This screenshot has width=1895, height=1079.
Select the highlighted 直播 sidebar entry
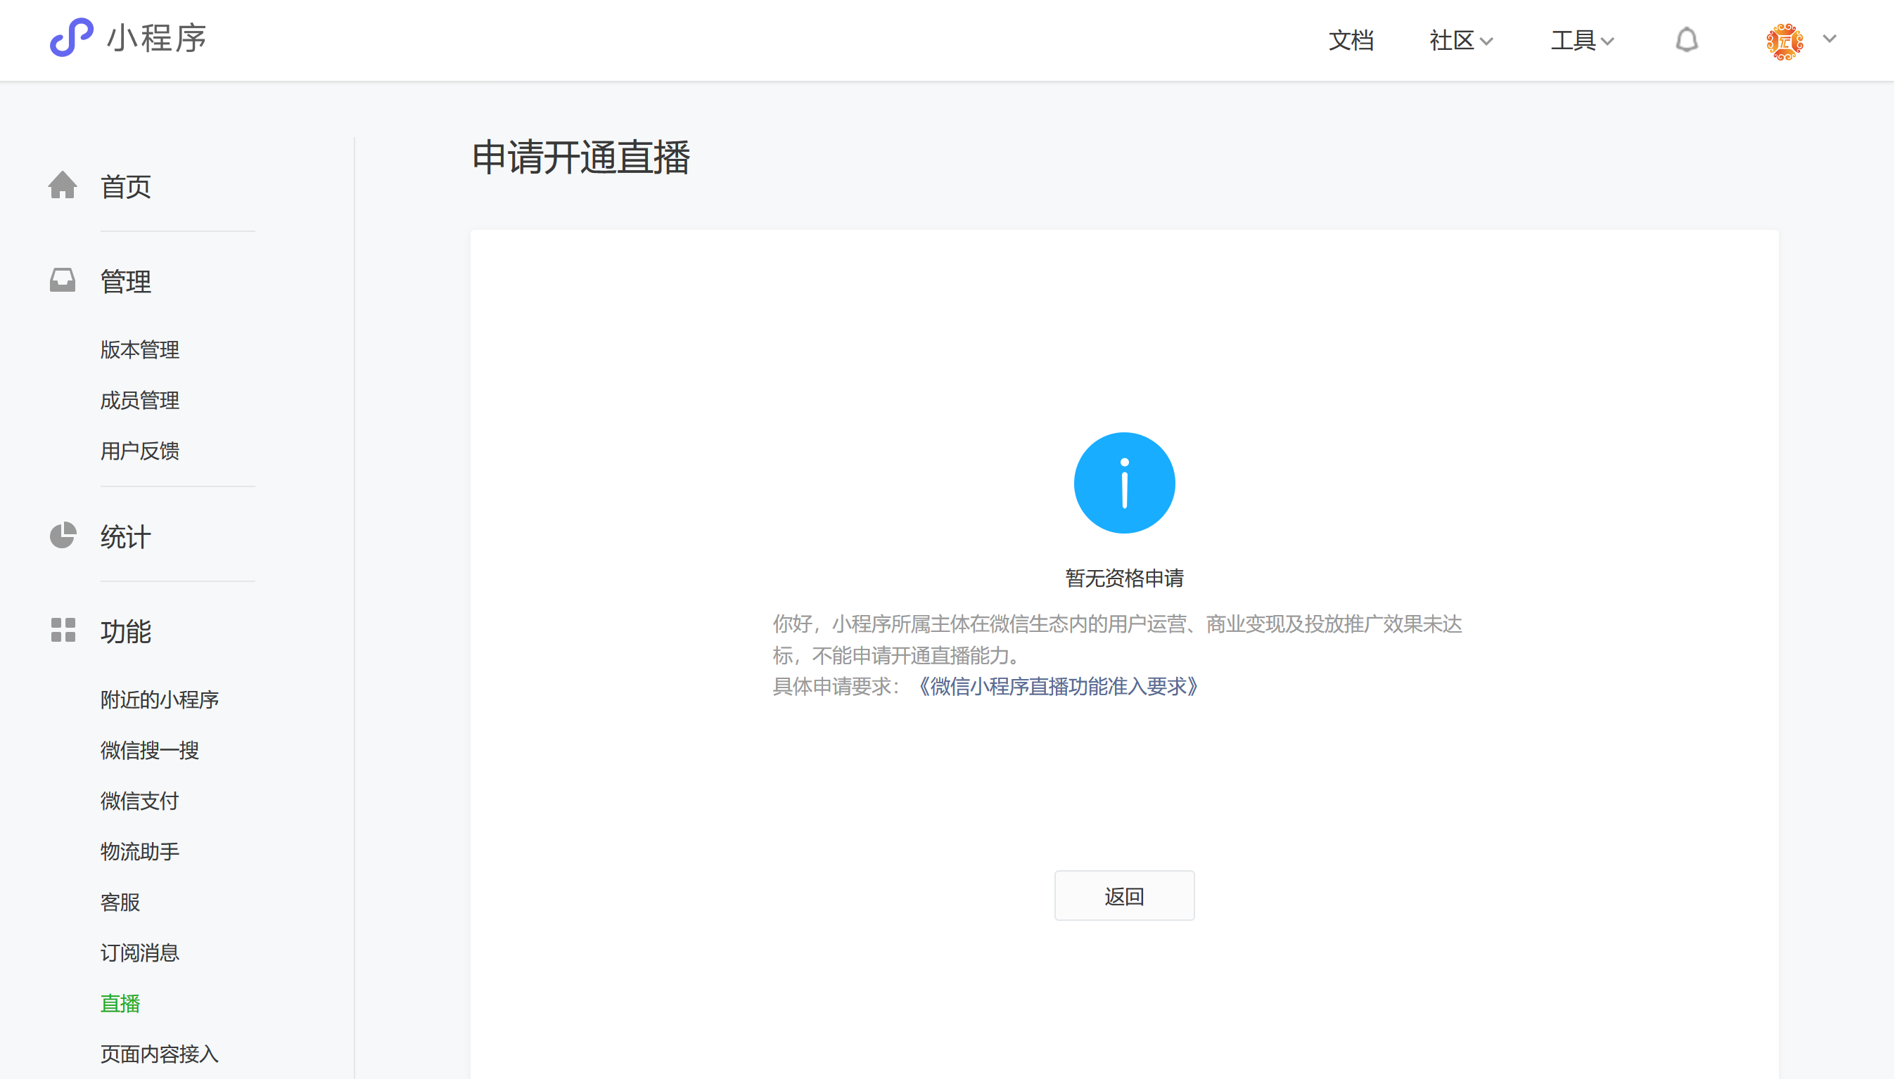tap(120, 1003)
